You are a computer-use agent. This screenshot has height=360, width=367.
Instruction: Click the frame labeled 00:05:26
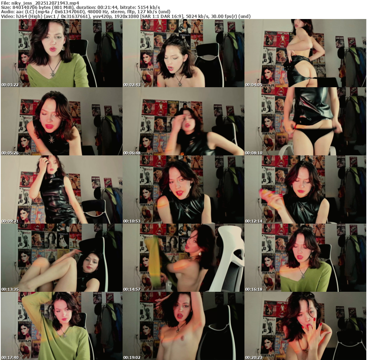tap(61, 121)
